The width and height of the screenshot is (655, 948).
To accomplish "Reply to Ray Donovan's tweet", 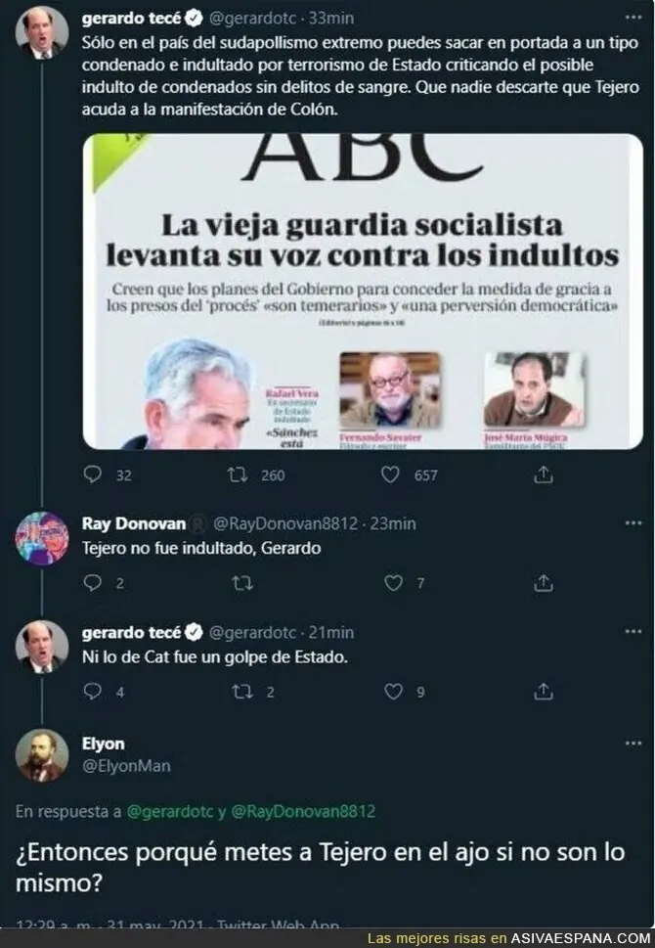I will tap(93, 583).
